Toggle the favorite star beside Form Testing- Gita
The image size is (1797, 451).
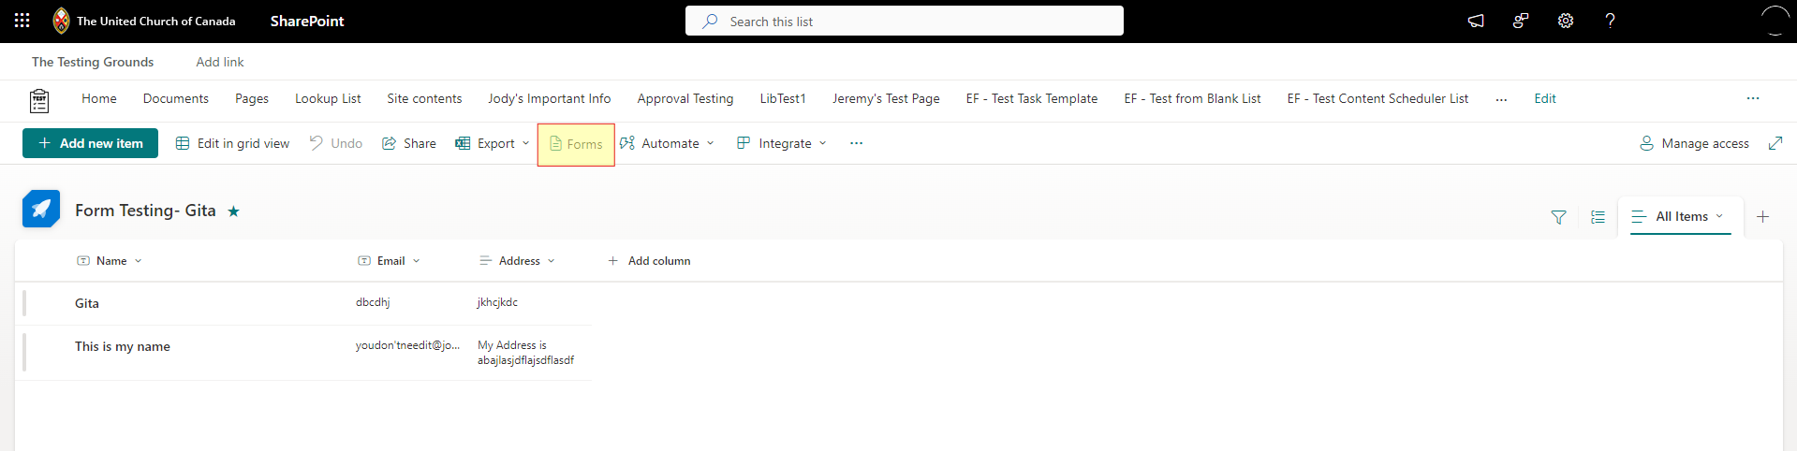click(x=233, y=211)
